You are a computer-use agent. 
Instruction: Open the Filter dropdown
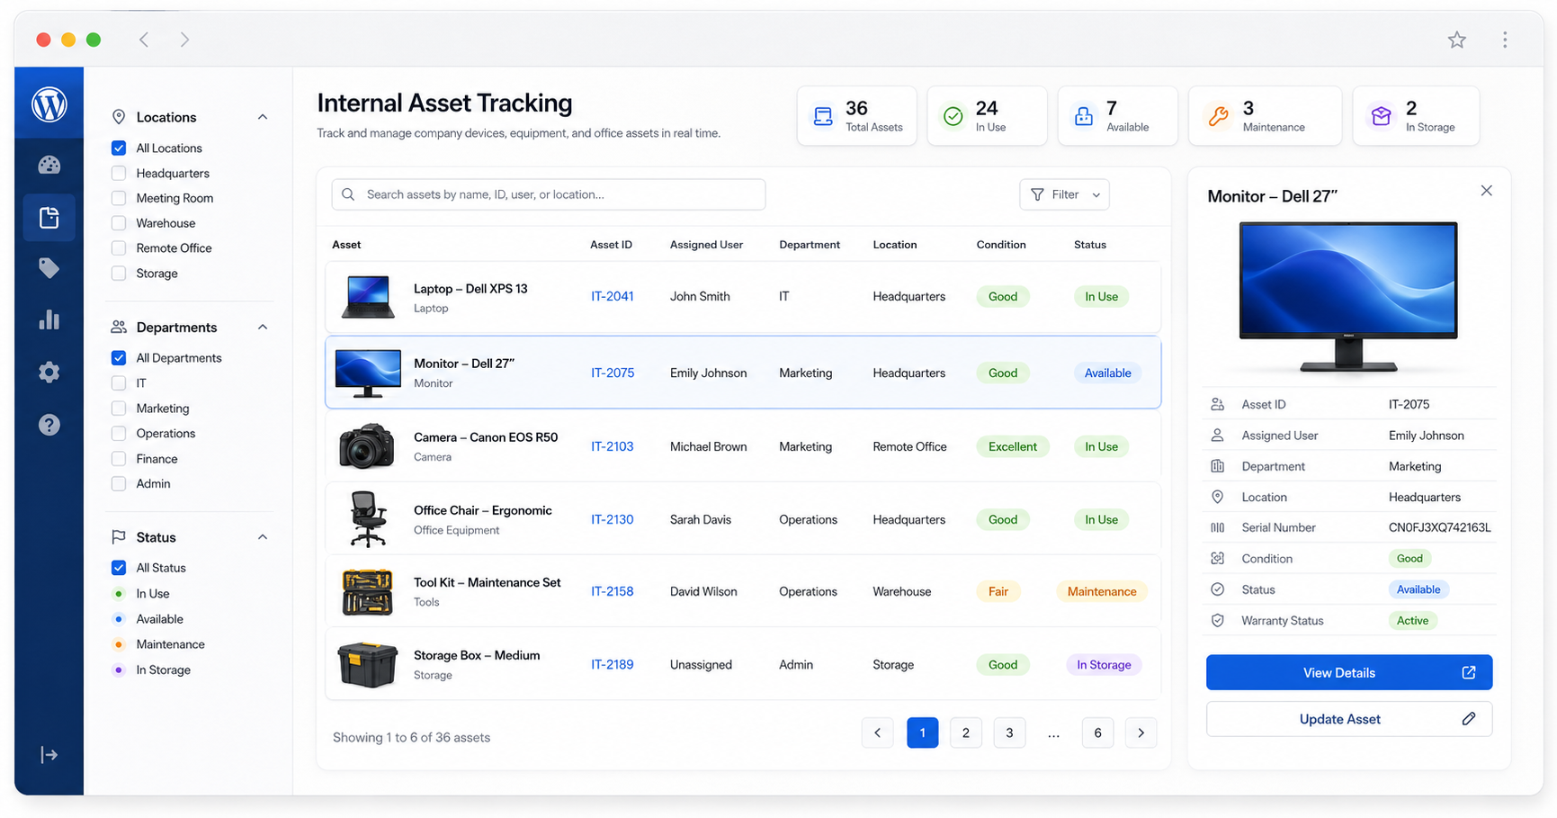tap(1064, 194)
